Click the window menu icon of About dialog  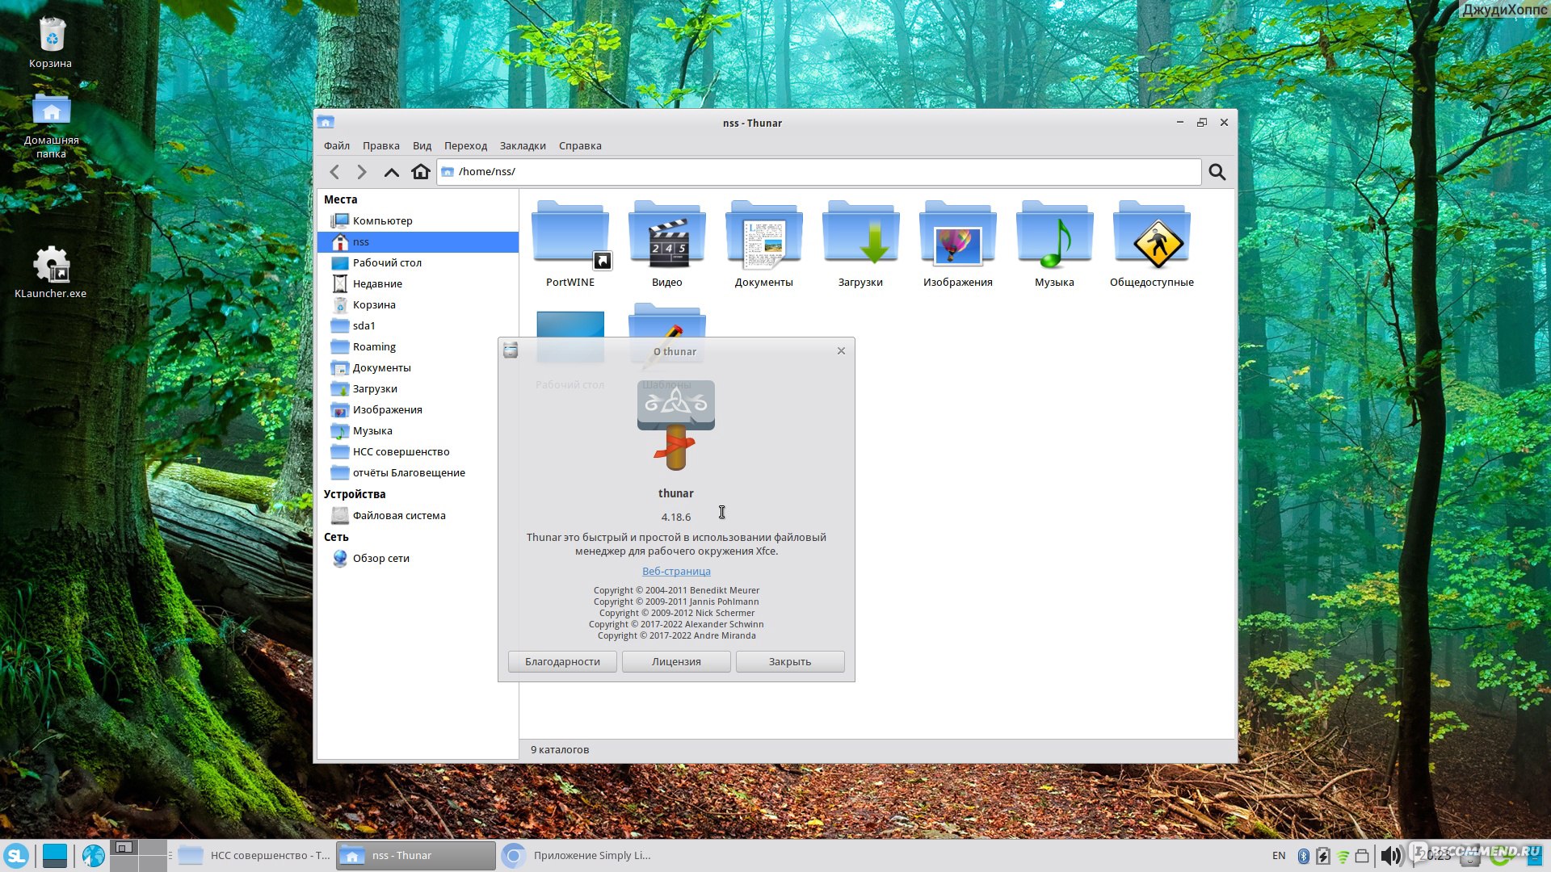pos(511,350)
